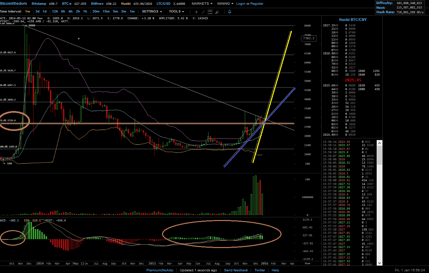Click the Register link
The width and height of the screenshot is (429, 273).
[x=257, y=4]
